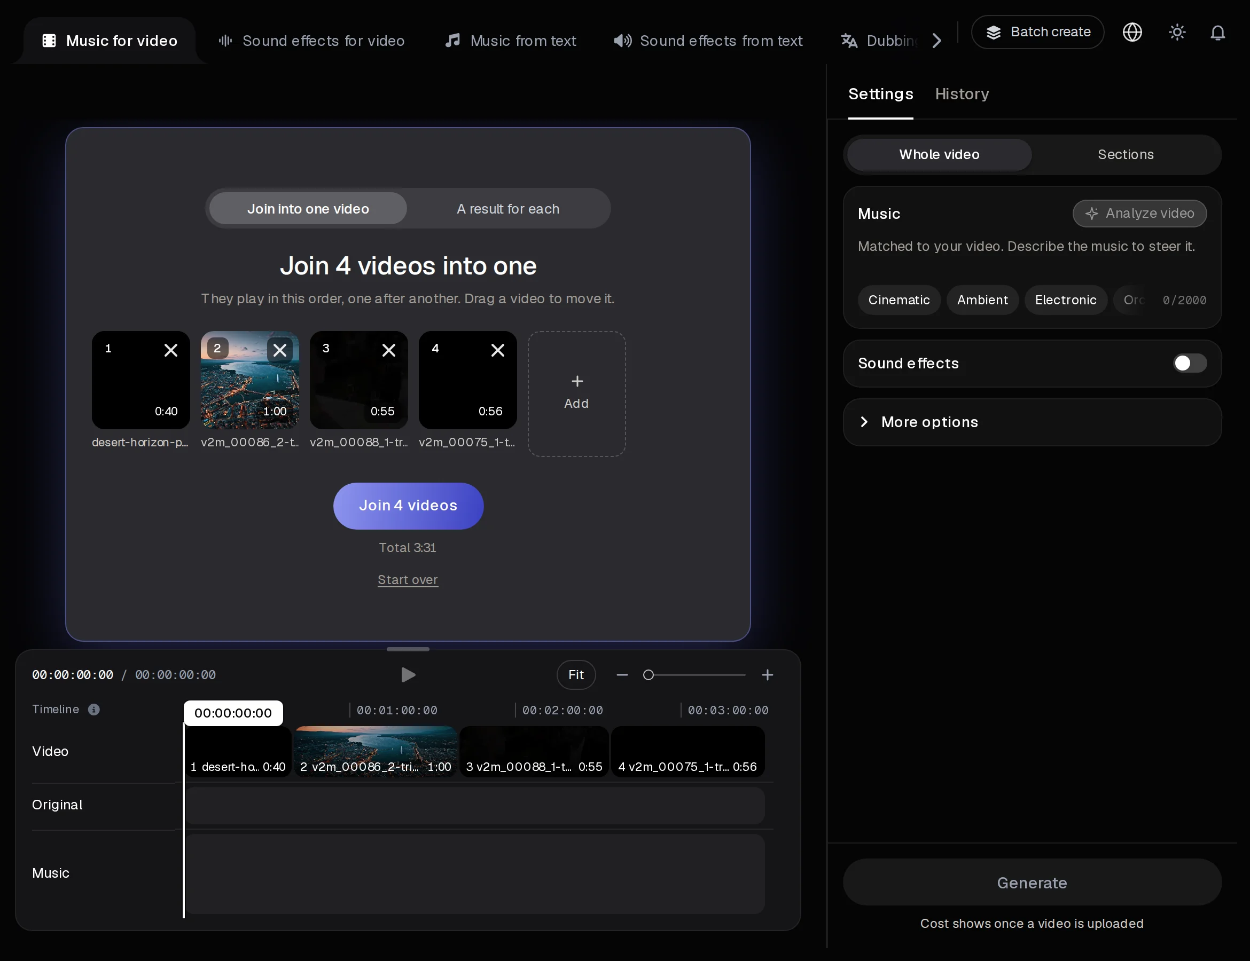Viewport: 1250px width, 961px height.
Task: Click the Analyze video button
Action: coord(1139,214)
